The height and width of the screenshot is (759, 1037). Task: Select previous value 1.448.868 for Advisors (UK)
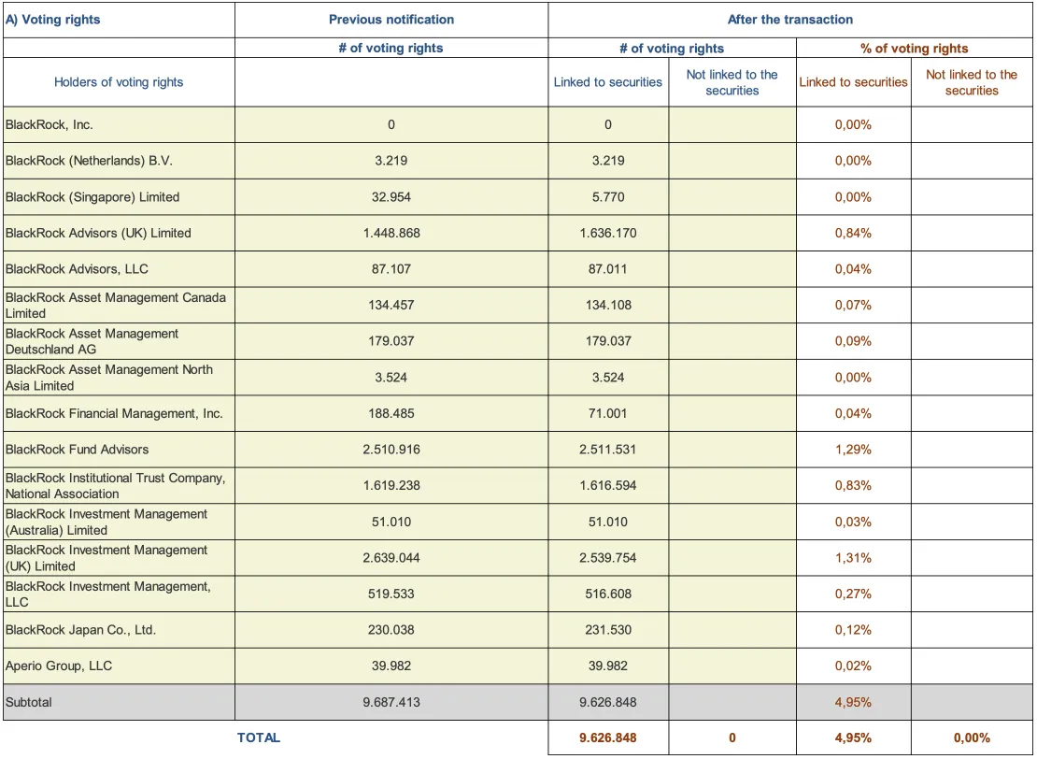pyautogui.click(x=391, y=233)
